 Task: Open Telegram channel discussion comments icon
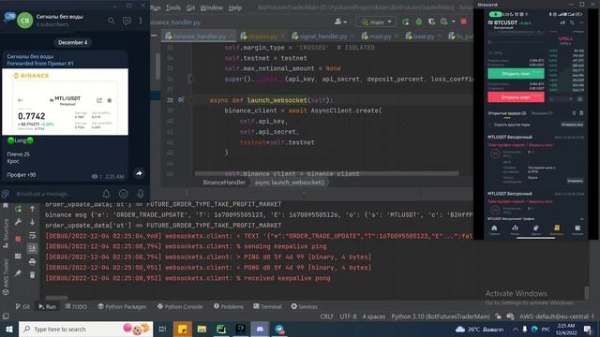pyautogui.click(x=127, y=21)
